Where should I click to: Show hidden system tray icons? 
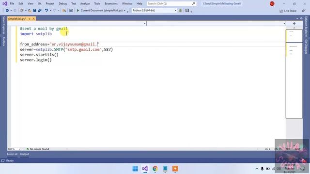[257, 169]
